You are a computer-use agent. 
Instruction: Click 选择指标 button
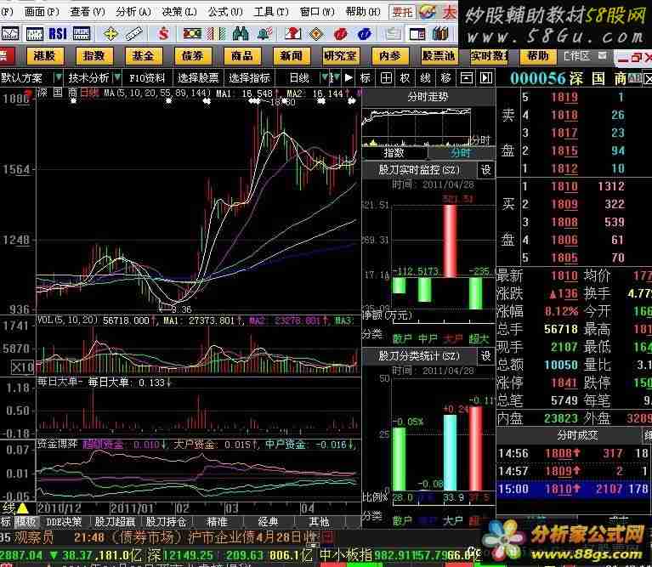coord(249,77)
